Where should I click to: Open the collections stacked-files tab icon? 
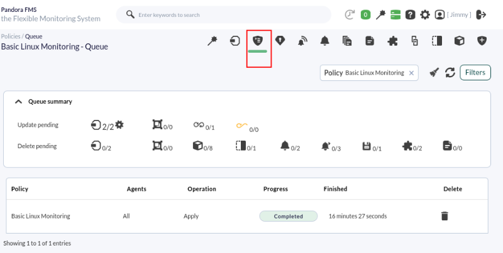347,41
